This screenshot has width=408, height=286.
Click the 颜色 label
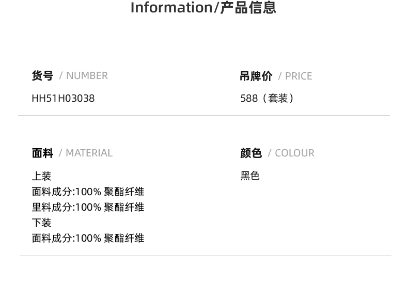click(x=251, y=153)
